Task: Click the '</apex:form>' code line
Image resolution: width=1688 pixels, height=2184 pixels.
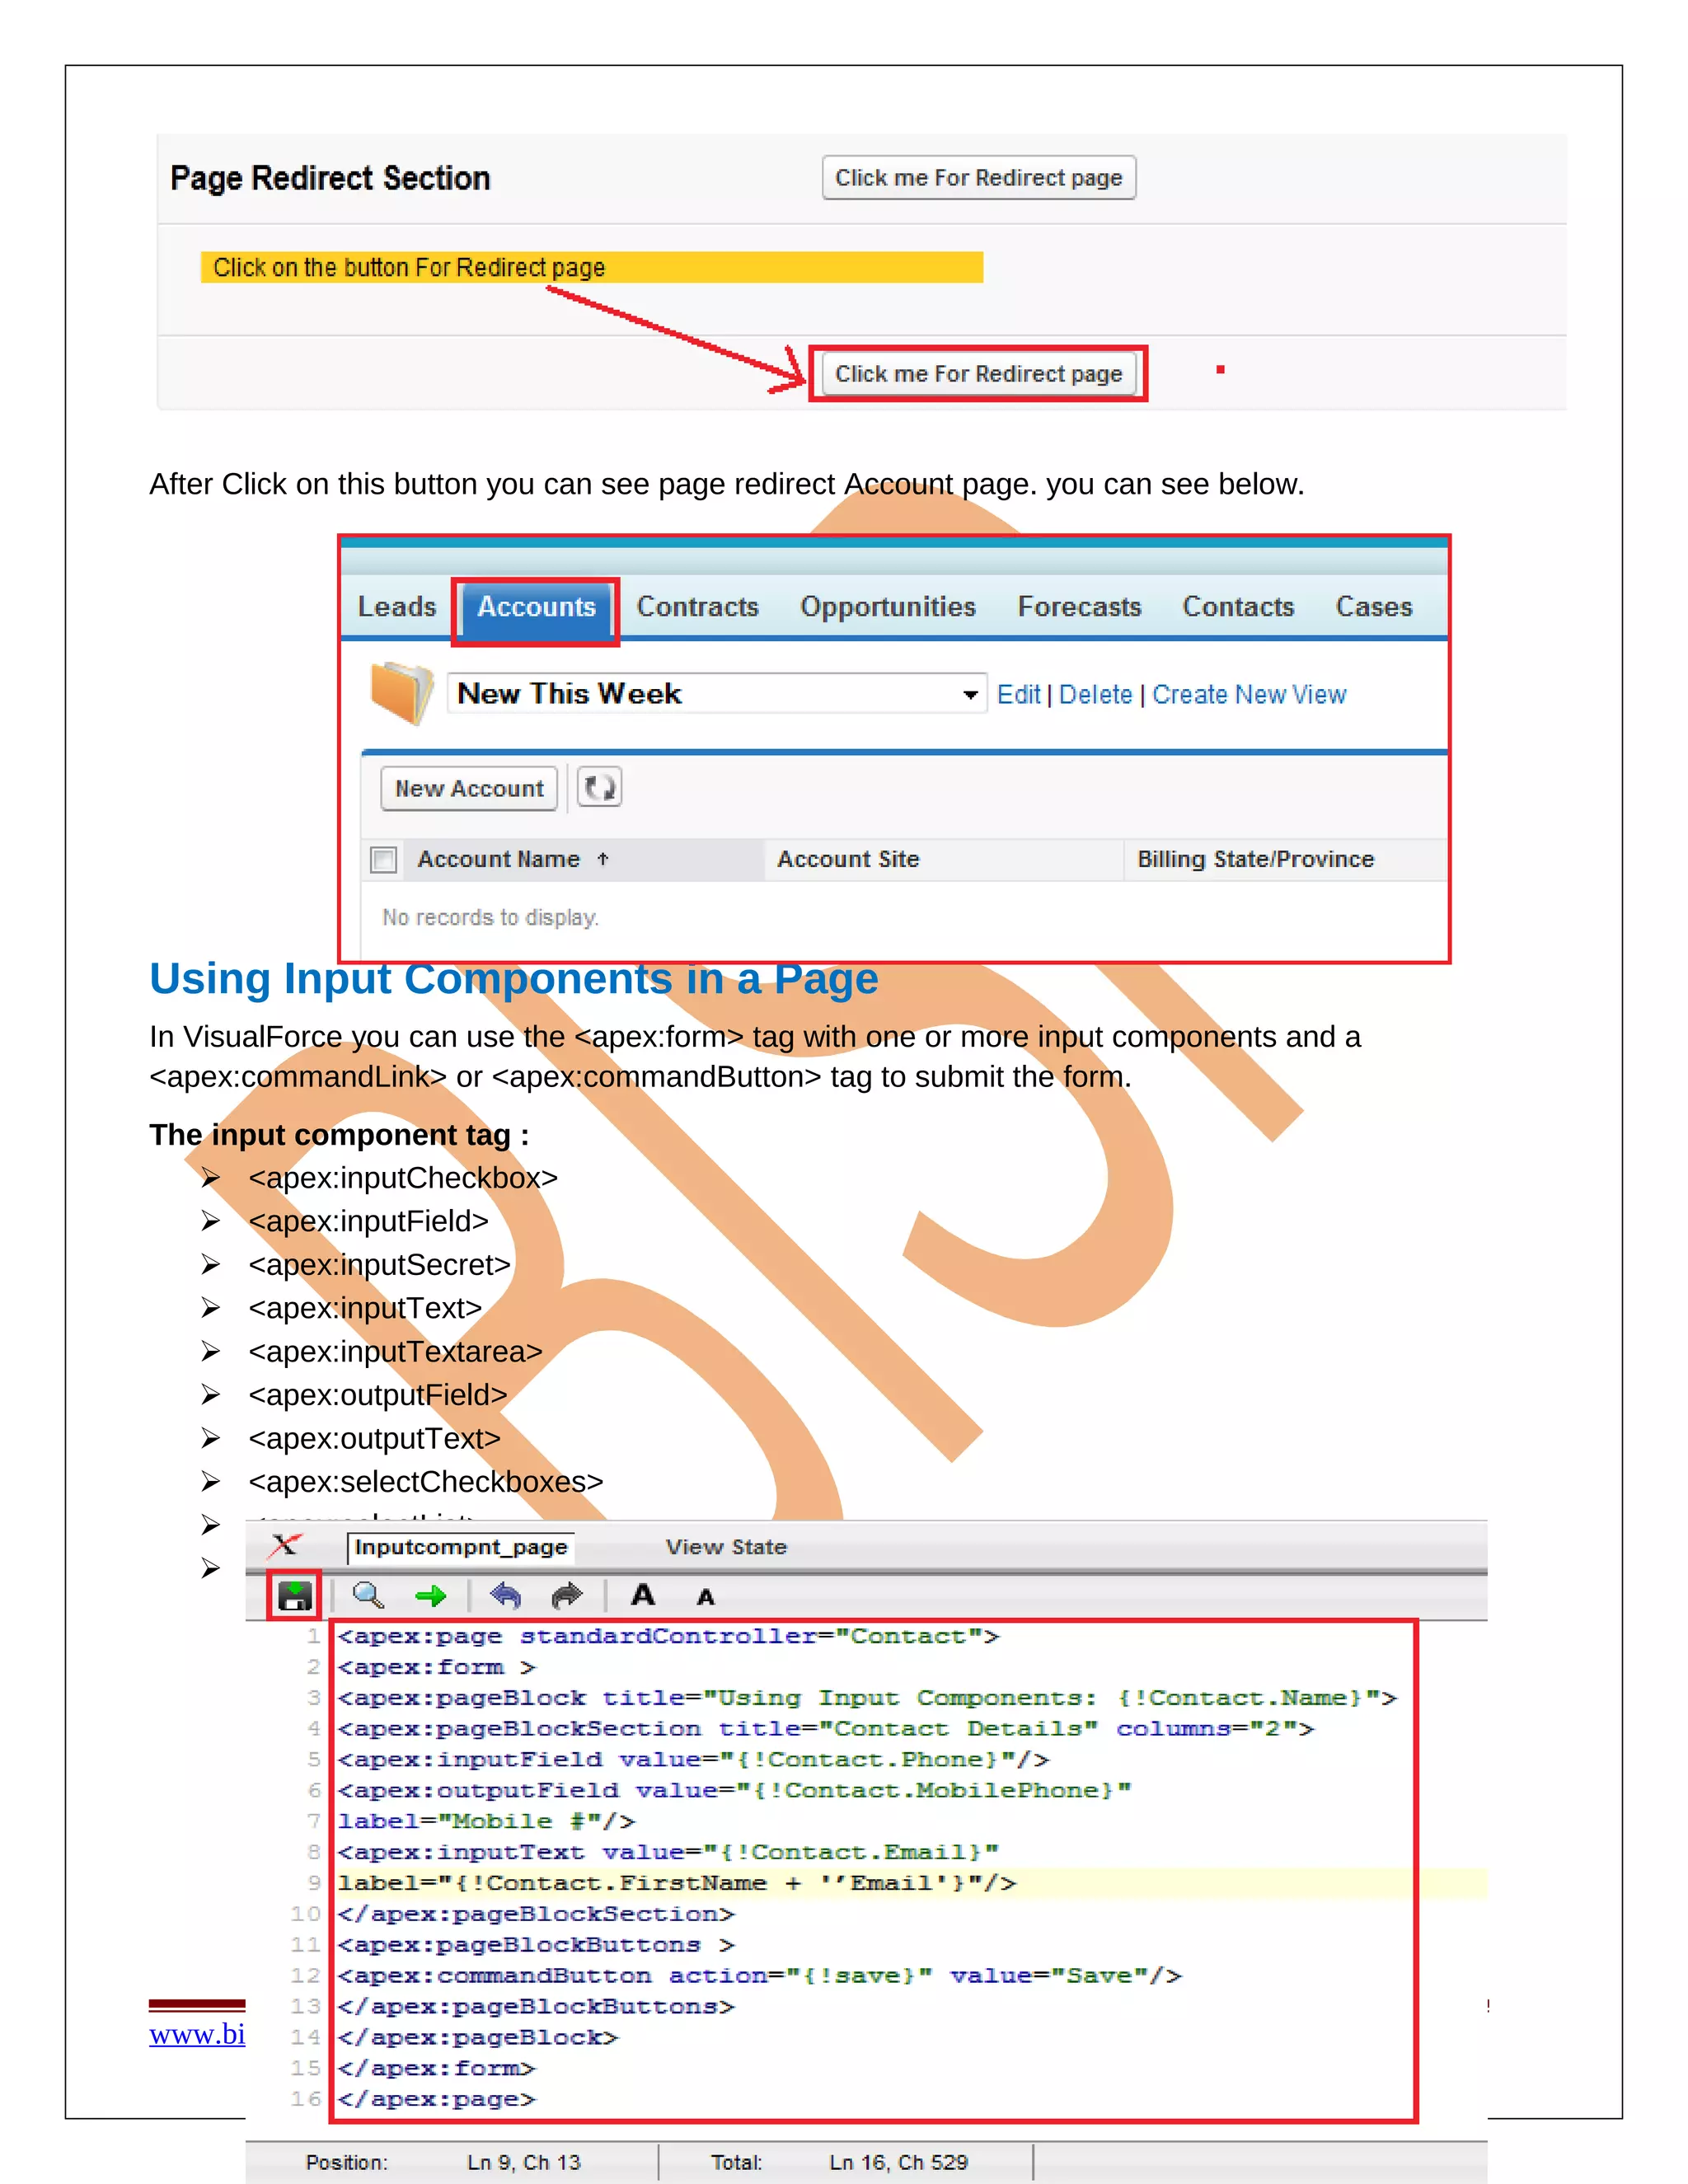Action: pos(436,2068)
